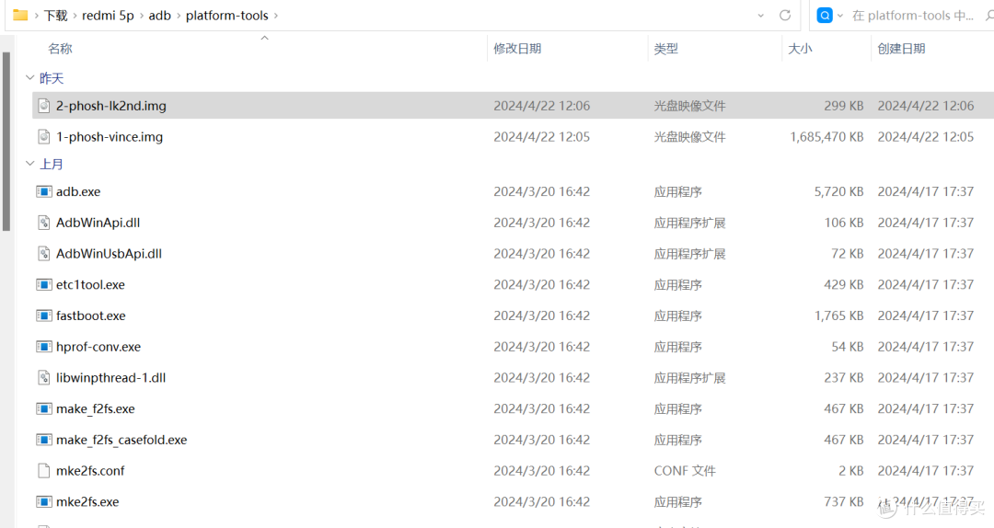
Task: Click the CONF 文件 type cell
Action: tap(685, 471)
